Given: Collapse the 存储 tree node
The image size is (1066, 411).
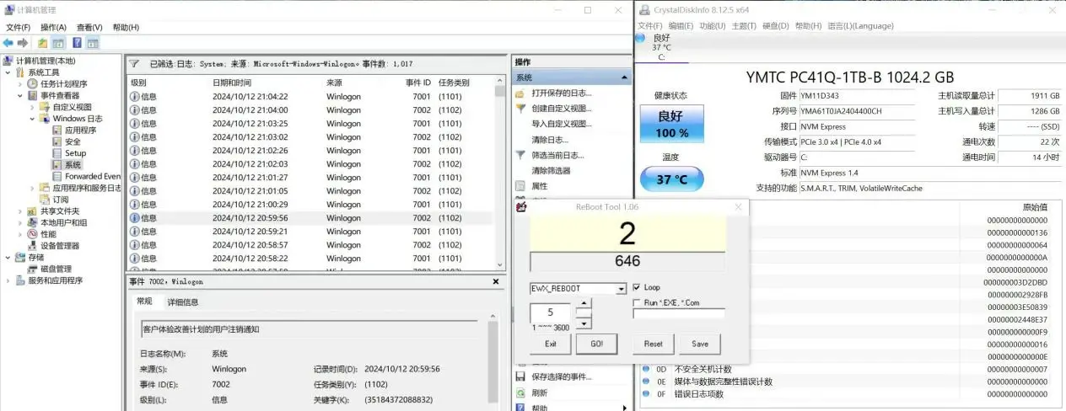Looking at the screenshot, I should (8, 257).
